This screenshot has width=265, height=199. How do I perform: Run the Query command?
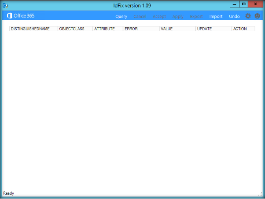(x=121, y=17)
